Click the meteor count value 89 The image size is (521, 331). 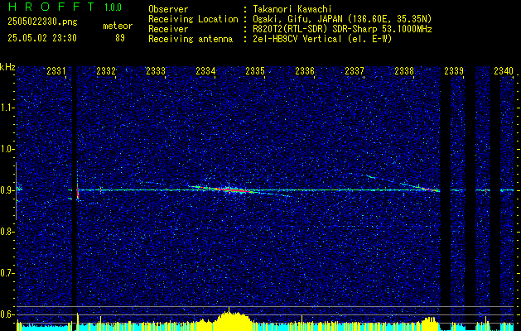pyautogui.click(x=120, y=38)
